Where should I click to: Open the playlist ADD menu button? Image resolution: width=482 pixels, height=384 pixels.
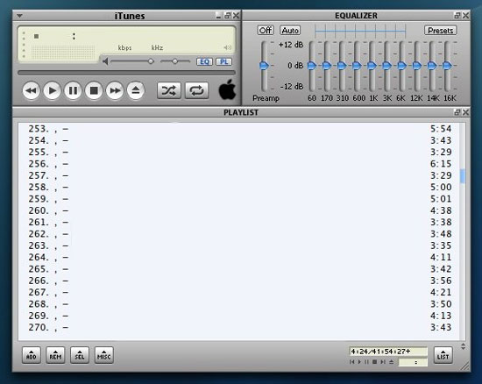[32, 355]
